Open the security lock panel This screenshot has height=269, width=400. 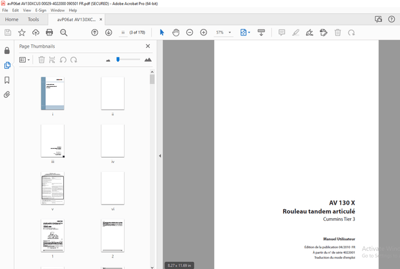[7, 51]
